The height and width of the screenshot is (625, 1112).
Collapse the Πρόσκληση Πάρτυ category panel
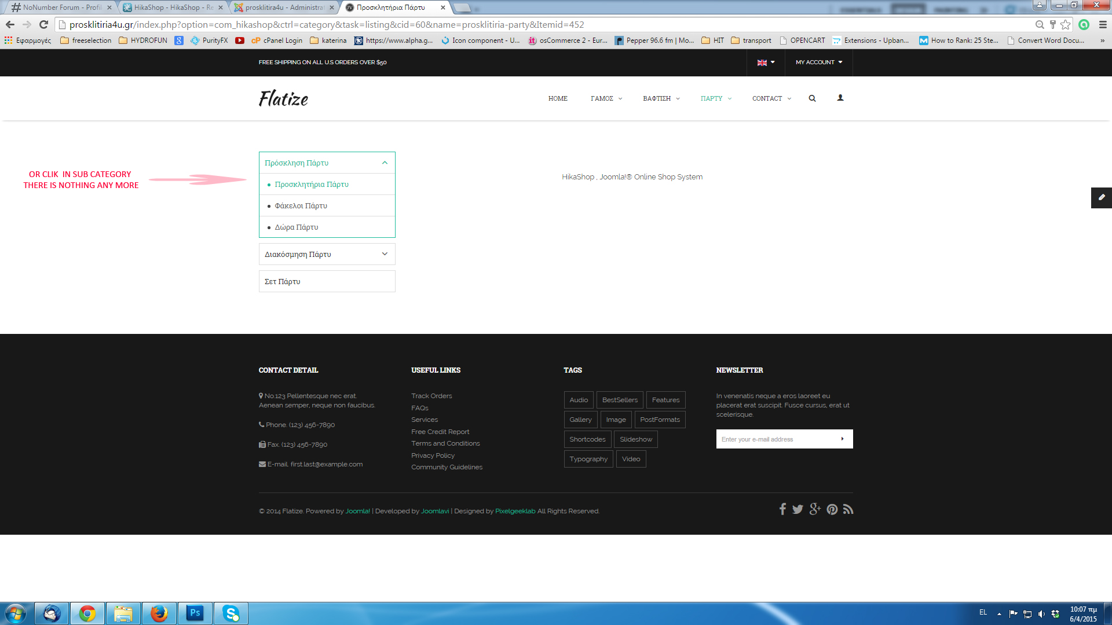[385, 163]
